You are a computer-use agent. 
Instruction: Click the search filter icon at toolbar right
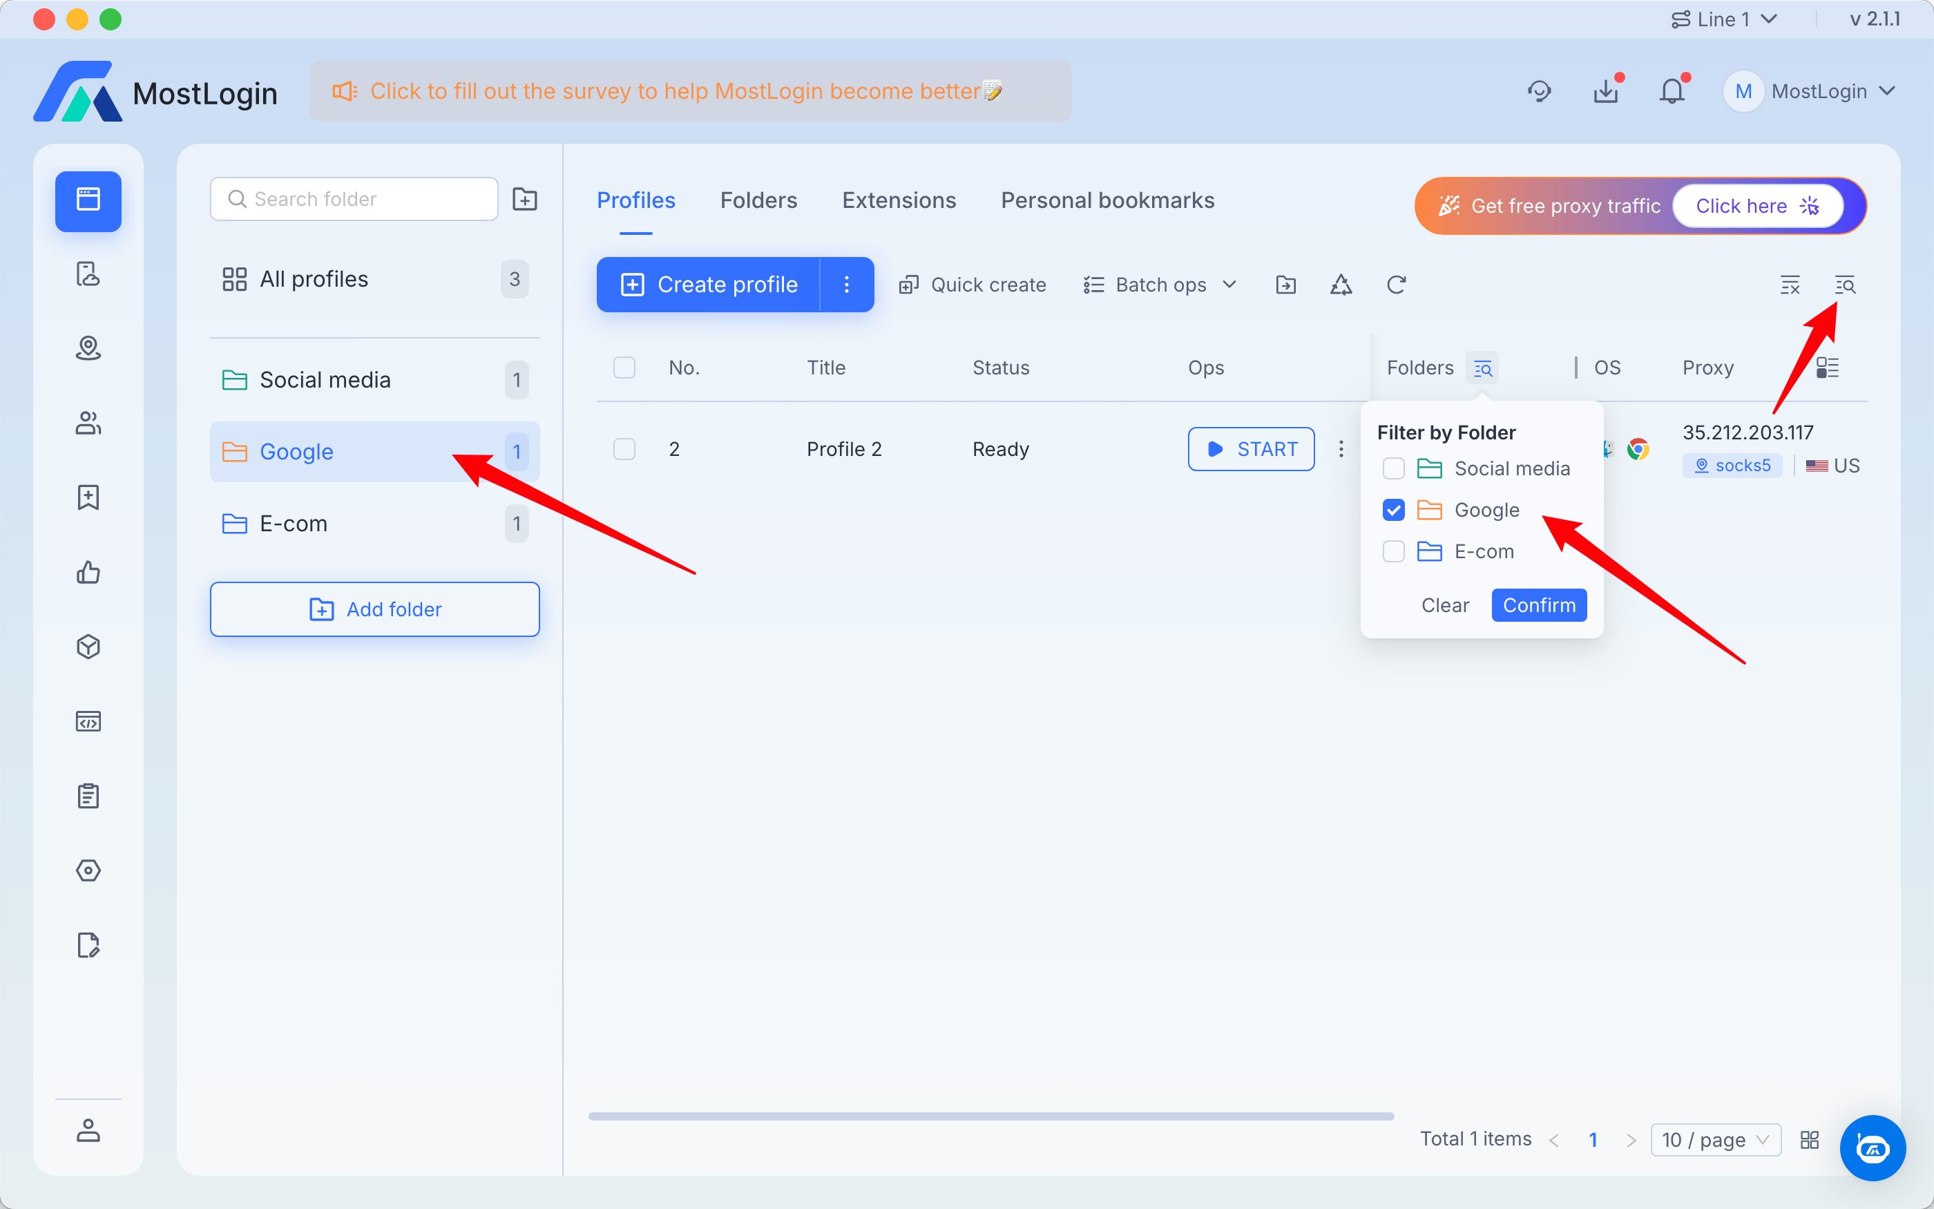[x=1844, y=285]
